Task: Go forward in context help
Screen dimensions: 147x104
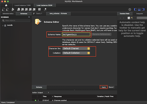Action: pos(124,18)
